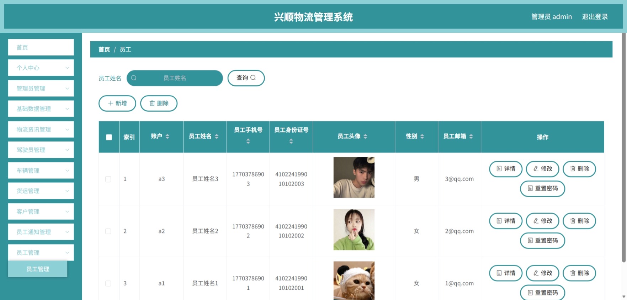Click email cell 3@qq.com
The height and width of the screenshot is (300, 627).
[x=459, y=179]
